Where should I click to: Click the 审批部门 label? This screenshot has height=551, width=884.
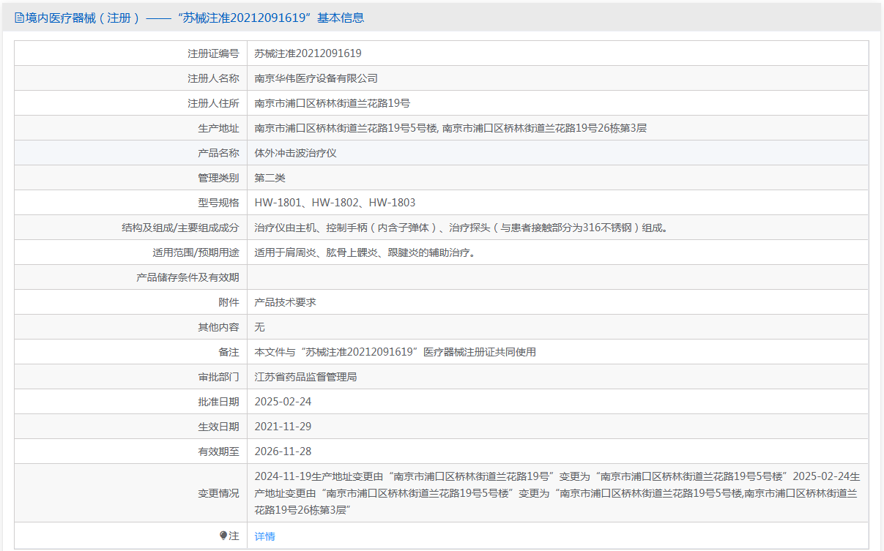218,377
